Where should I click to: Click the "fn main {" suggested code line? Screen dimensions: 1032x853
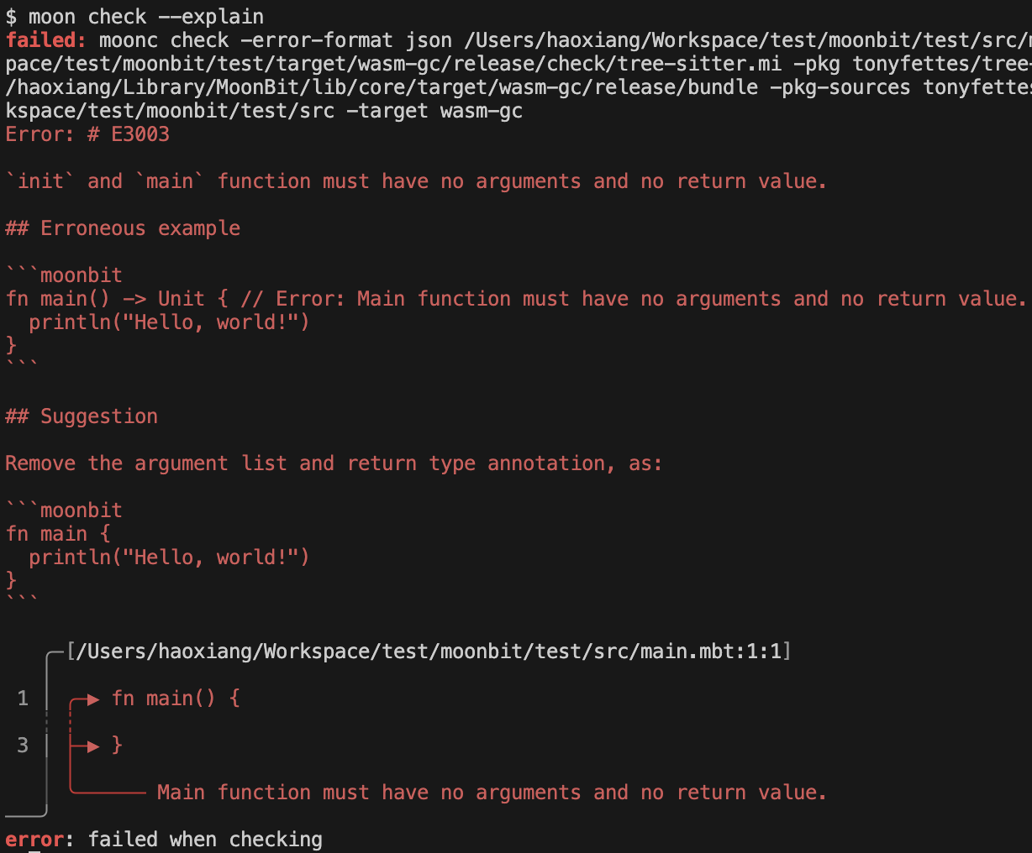click(58, 534)
